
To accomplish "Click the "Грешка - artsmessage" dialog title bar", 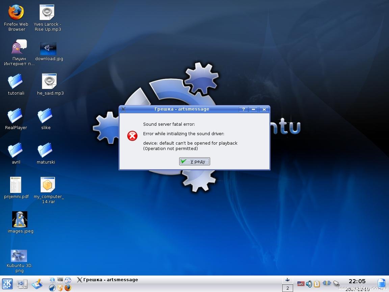I will (x=182, y=109).
